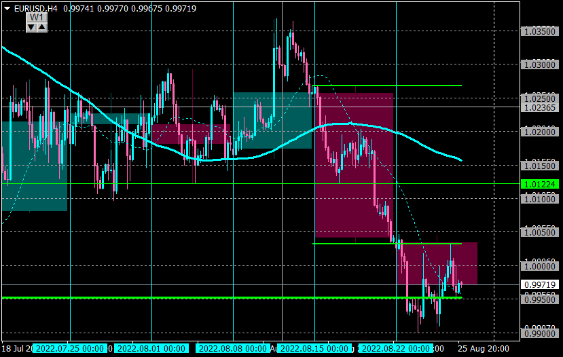Select the 2022.07.25 00:00 date marker
The image size is (563, 357).
(70, 348)
